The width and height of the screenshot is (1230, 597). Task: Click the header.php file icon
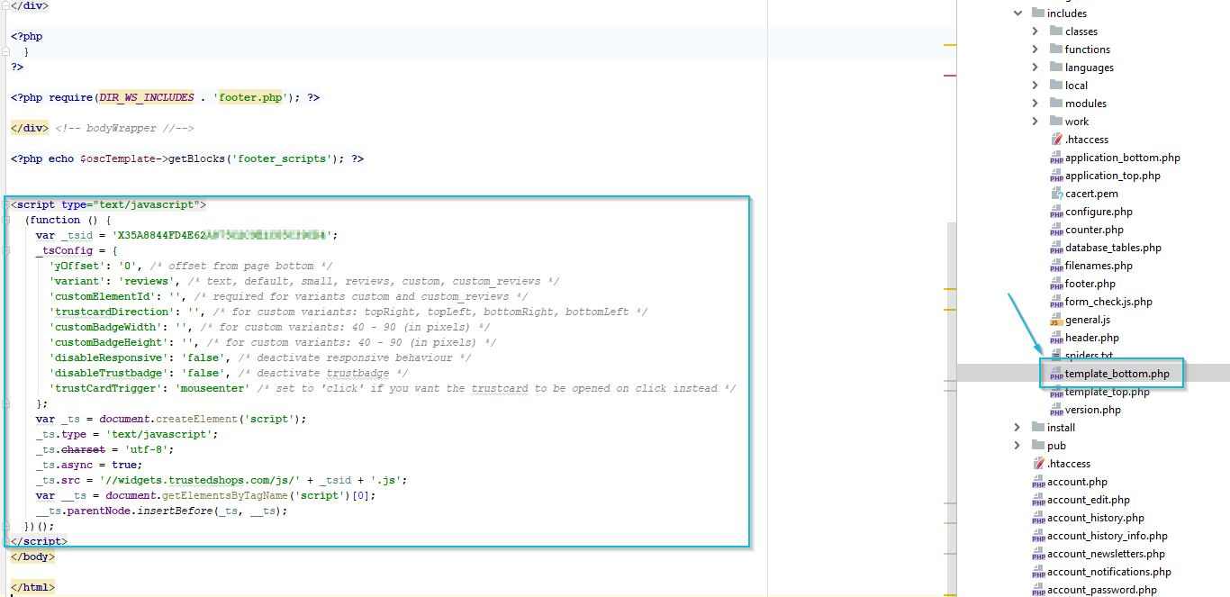pyautogui.click(x=1056, y=338)
